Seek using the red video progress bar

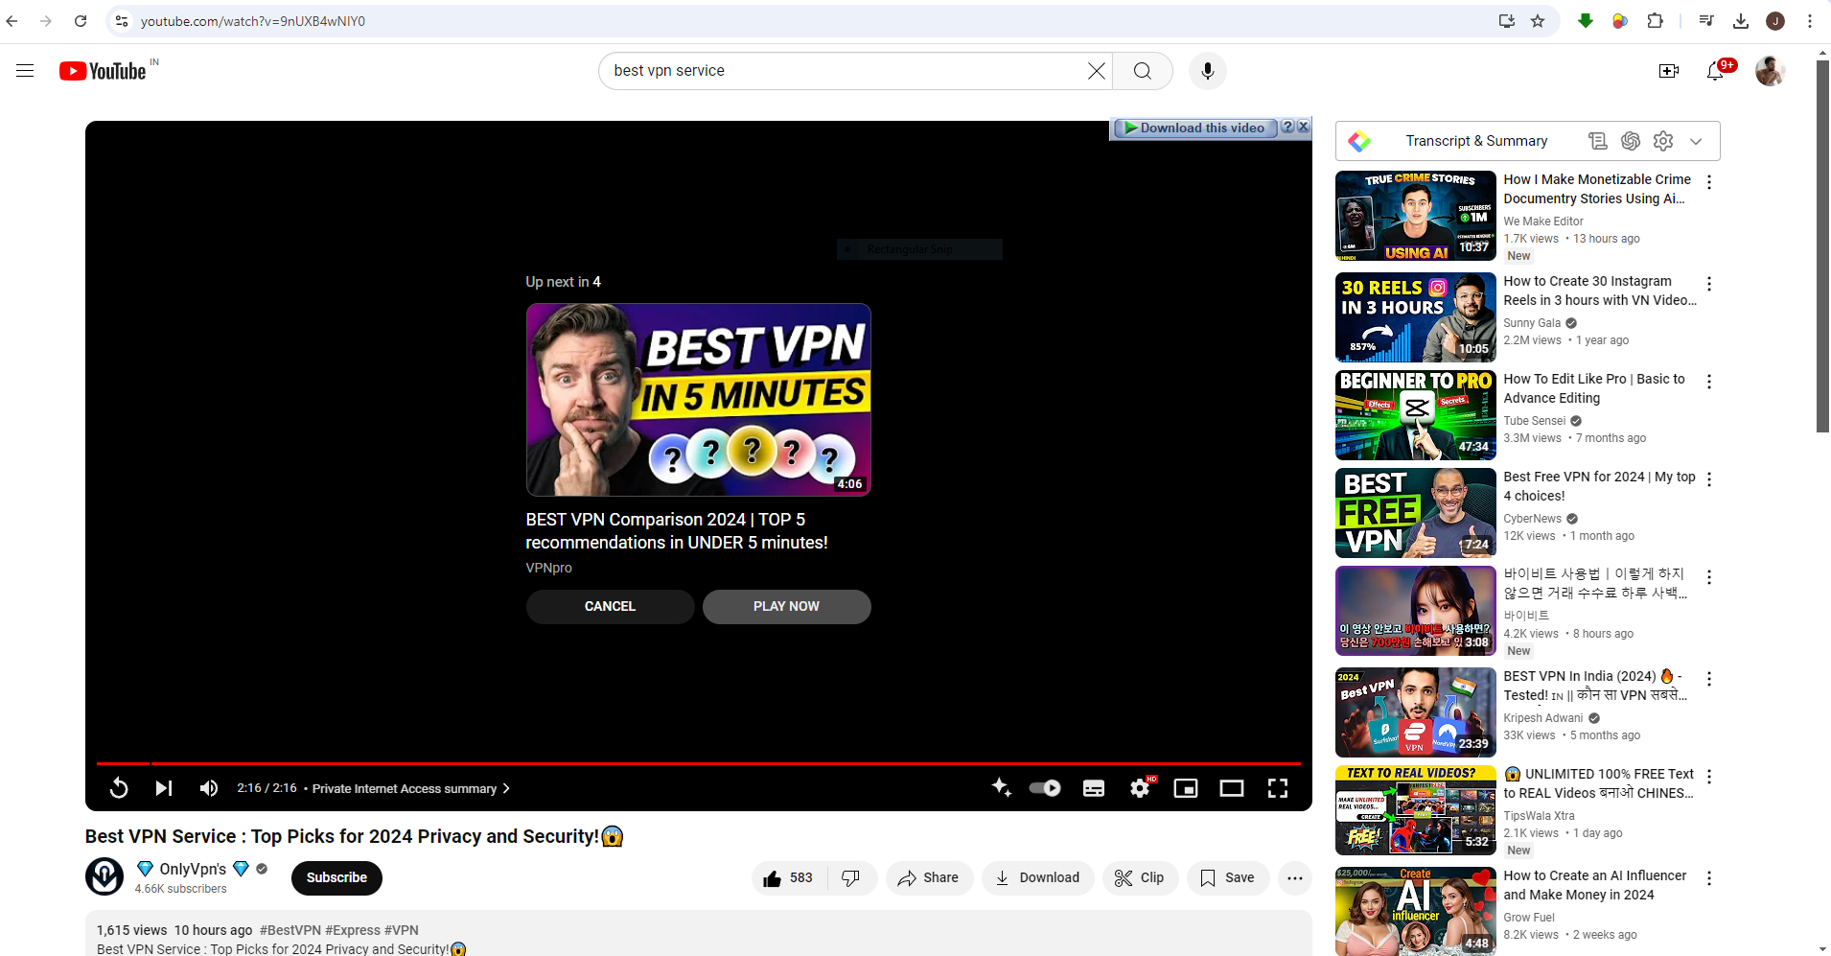click(698, 763)
